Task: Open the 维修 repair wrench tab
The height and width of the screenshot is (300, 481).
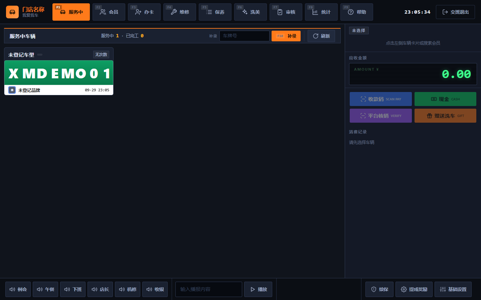Action: click(x=180, y=12)
